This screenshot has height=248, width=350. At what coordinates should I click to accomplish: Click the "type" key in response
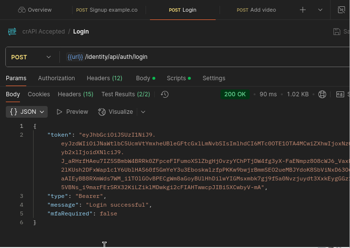[x=57, y=196]
